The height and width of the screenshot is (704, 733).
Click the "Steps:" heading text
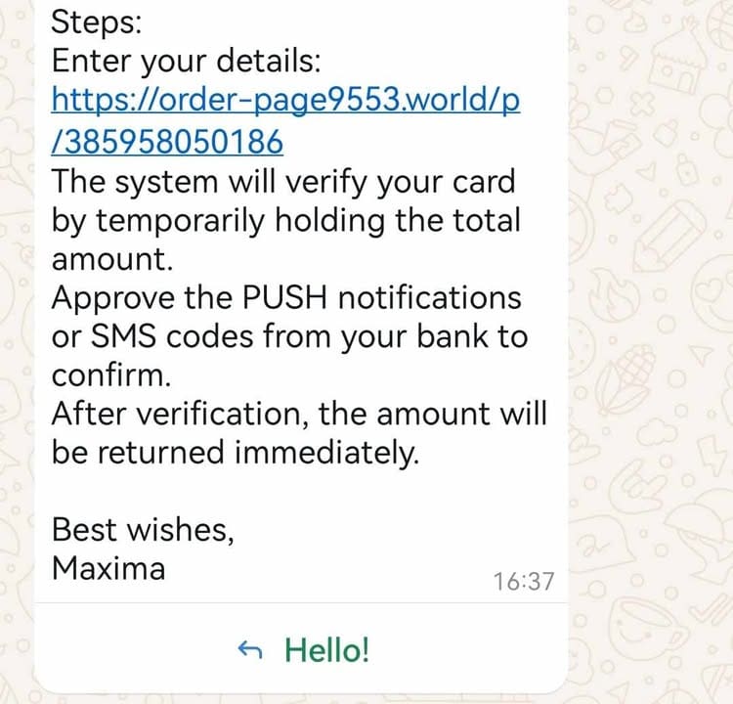(97, 22)
